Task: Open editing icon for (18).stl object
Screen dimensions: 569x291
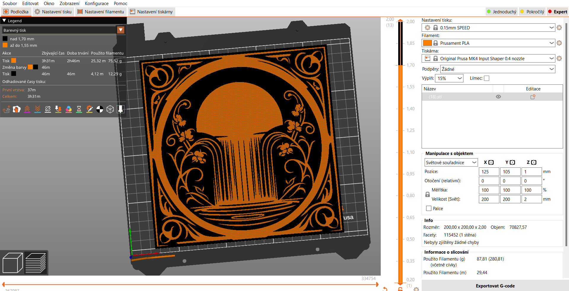Action: [533, 97]
